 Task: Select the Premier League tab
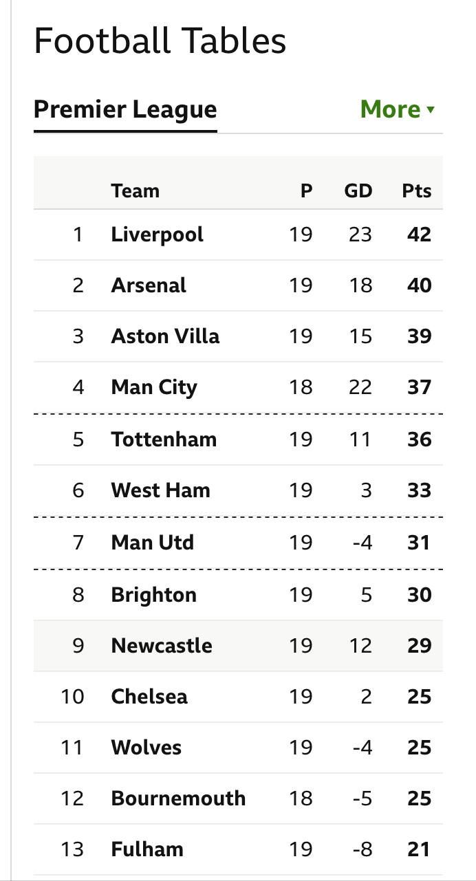[x=125, y=109]
